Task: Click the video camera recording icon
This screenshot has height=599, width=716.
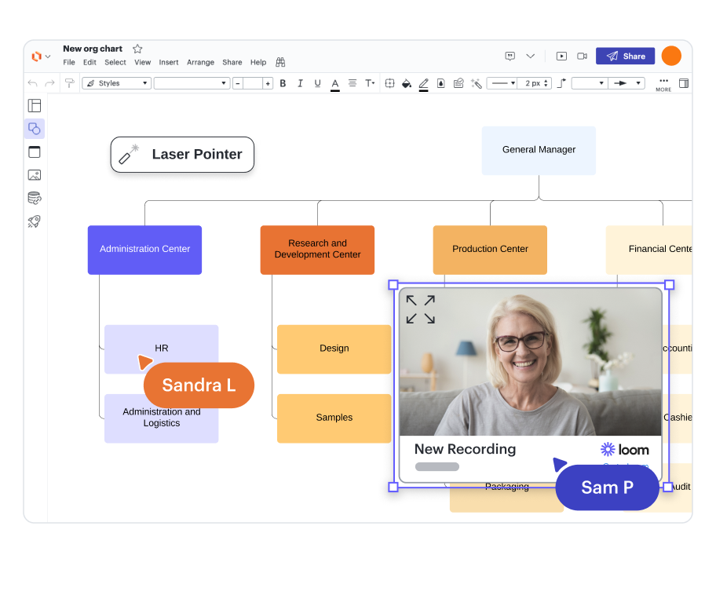Action: coord(583,56)
